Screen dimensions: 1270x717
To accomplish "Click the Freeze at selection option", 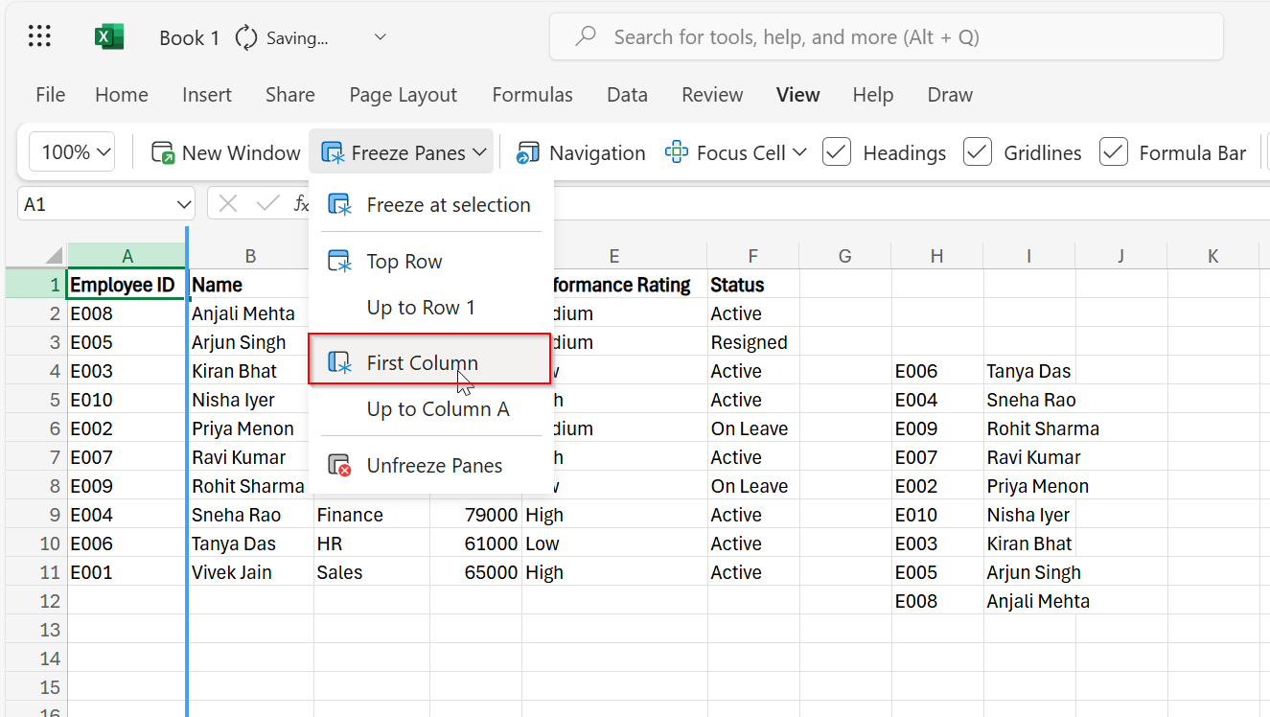I will (x=449, y=204).
